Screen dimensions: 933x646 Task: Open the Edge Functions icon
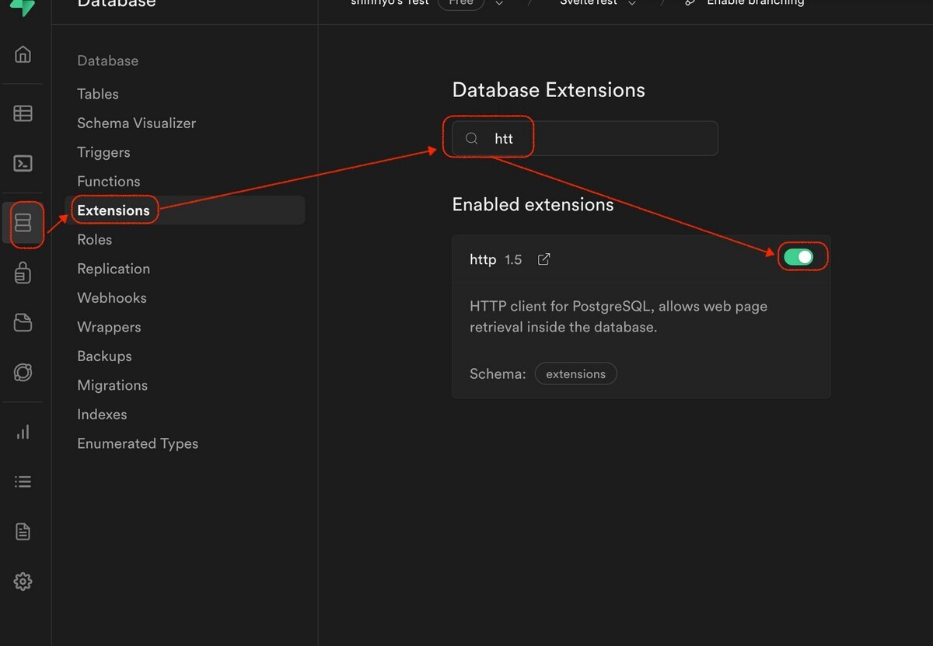(x=23, y=373)
